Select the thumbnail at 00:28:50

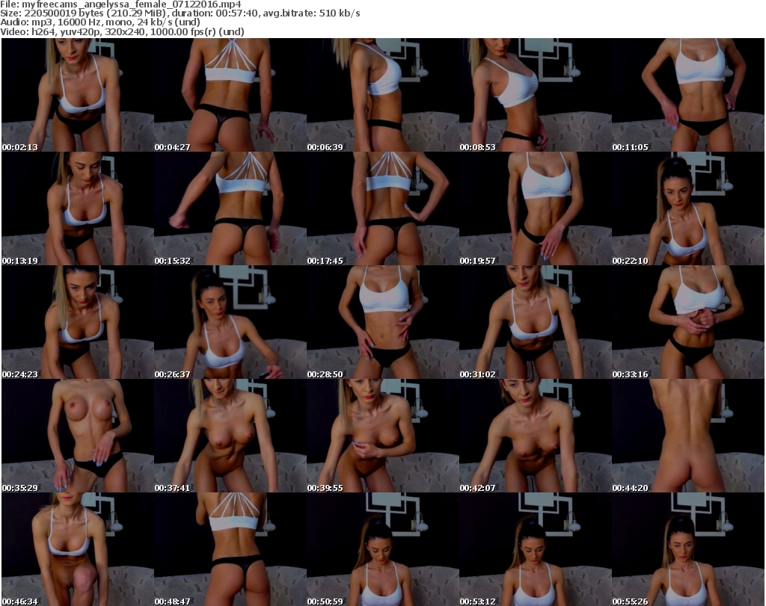382,322
